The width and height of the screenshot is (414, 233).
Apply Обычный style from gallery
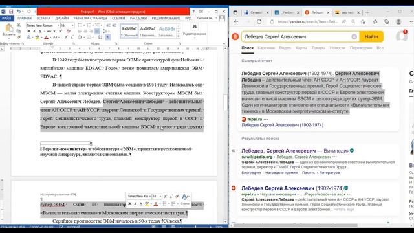click(x=129, y=31)
